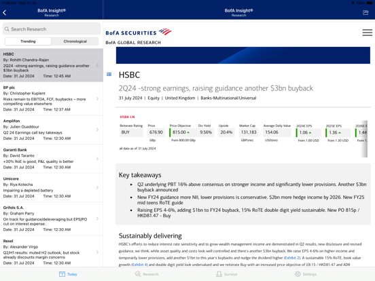
Task: Click the Sustainably delivering heading
Action: (150, 236)
